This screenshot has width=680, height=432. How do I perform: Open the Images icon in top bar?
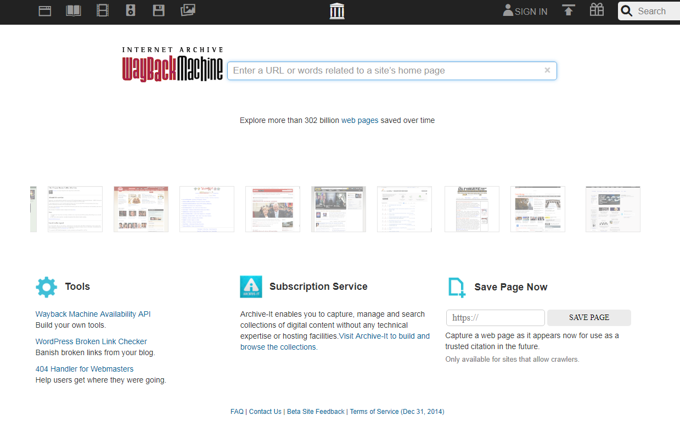coord(188,10)
